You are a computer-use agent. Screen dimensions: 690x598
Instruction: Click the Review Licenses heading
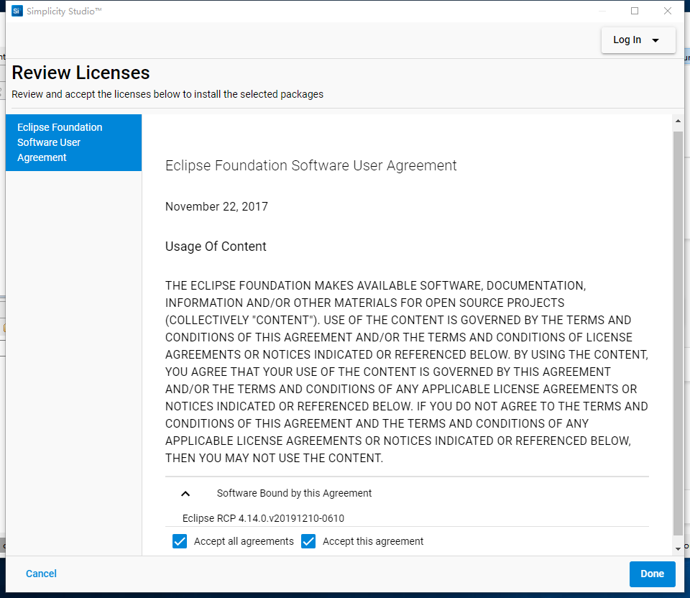(x=80, y=73)
